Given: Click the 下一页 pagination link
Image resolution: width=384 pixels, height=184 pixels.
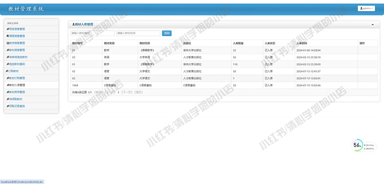Looking at the screenshot, I should click(127, 92).
